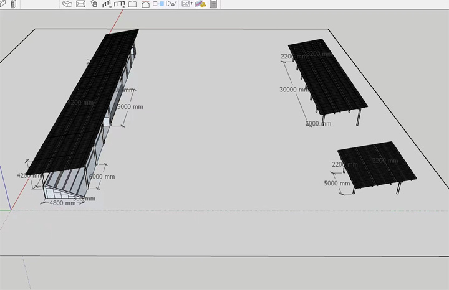Click the flat-topped fence posts toolbar icon
Viewport: 449px width, 290px height.
pos(120,4)
